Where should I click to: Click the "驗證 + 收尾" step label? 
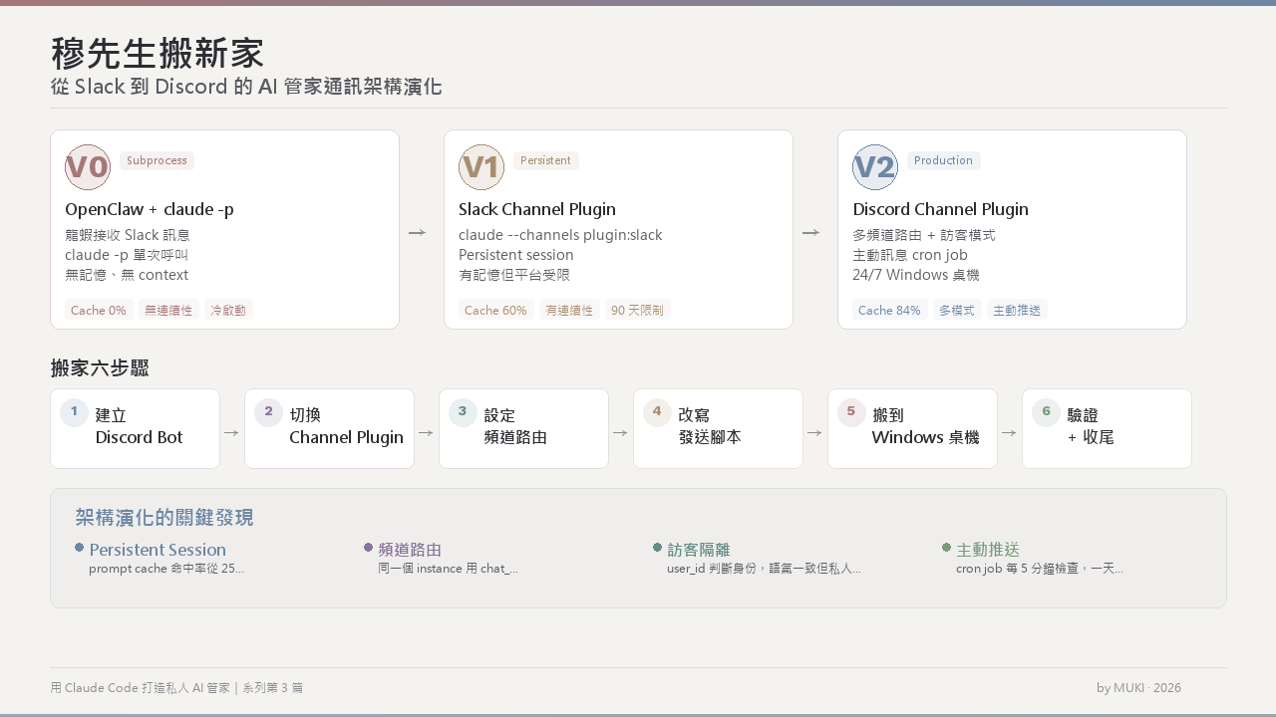[1091, 426]
